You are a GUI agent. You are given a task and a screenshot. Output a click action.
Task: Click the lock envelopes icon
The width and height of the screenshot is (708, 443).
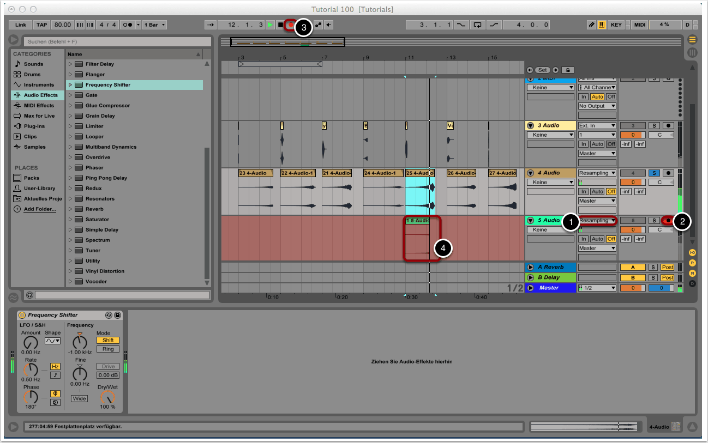tap(568, 70)
